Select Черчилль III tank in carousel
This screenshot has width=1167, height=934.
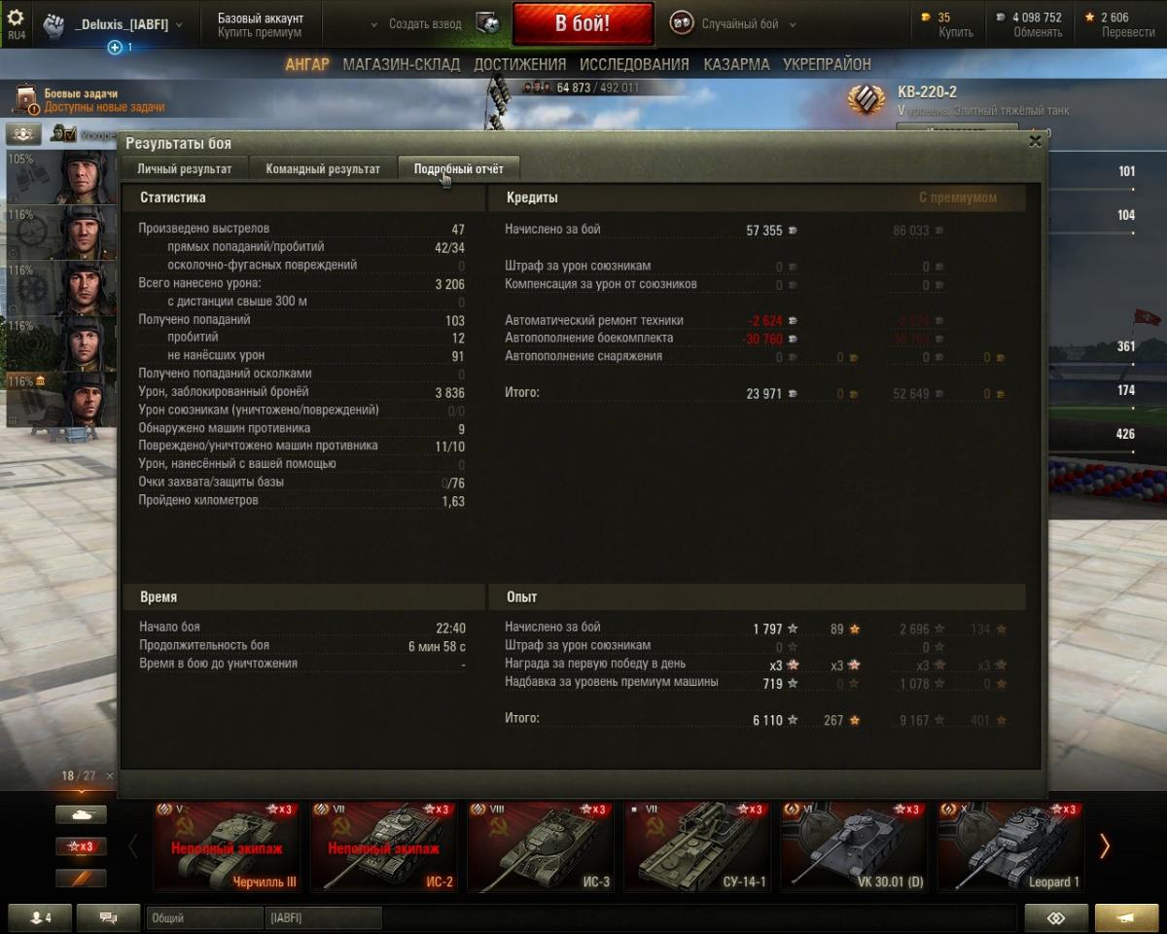(x=226, y=846)
